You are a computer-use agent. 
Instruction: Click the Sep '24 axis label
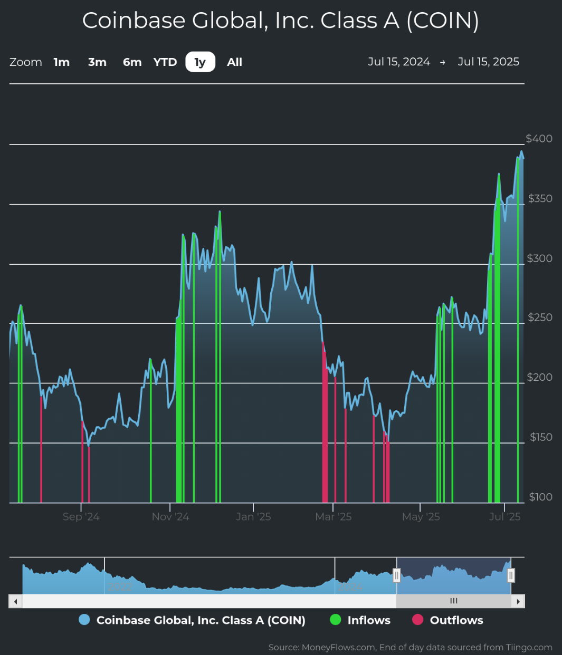(x=81, y=517)
